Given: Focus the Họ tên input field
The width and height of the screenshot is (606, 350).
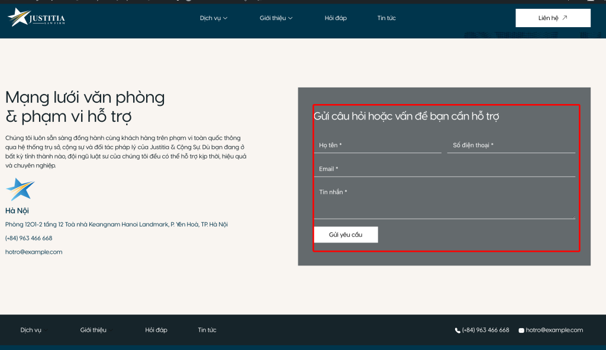Looking at the screenshot, I should [x=377, y=145].
